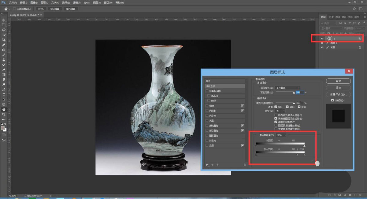Click the fx icon in Layer Style dialog
The height and width of the screenshot is (199, 367).
tap(207, 165)
